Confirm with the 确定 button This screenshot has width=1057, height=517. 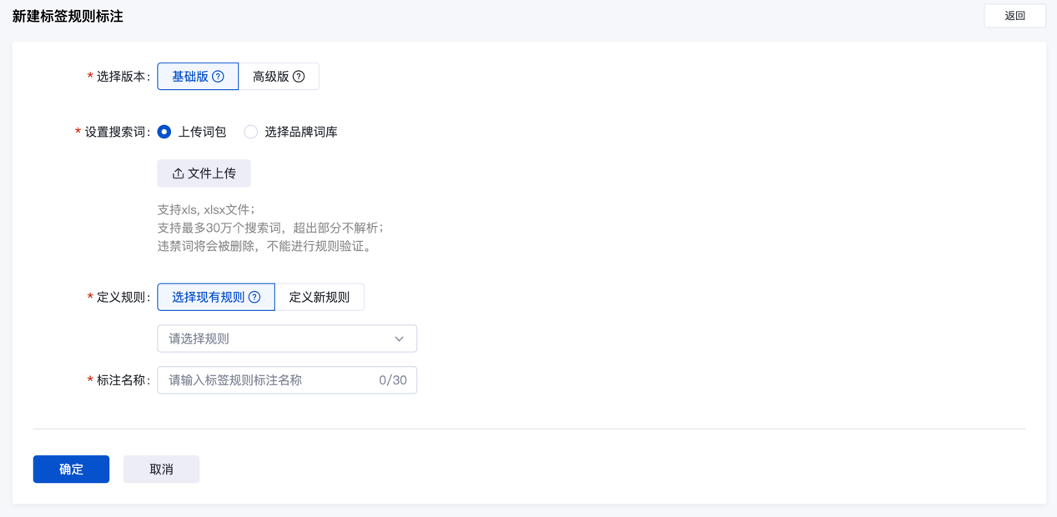(71, 469)
